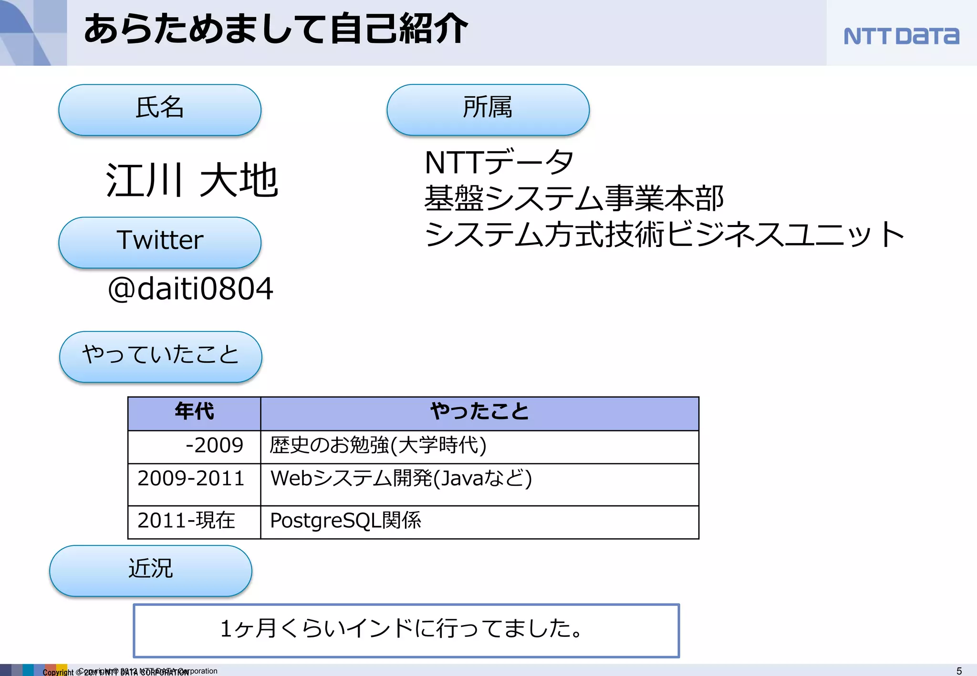The width and height of the screenshot is (977, 676).
Task: Click the page number 5
Action: tap(959, 671)
